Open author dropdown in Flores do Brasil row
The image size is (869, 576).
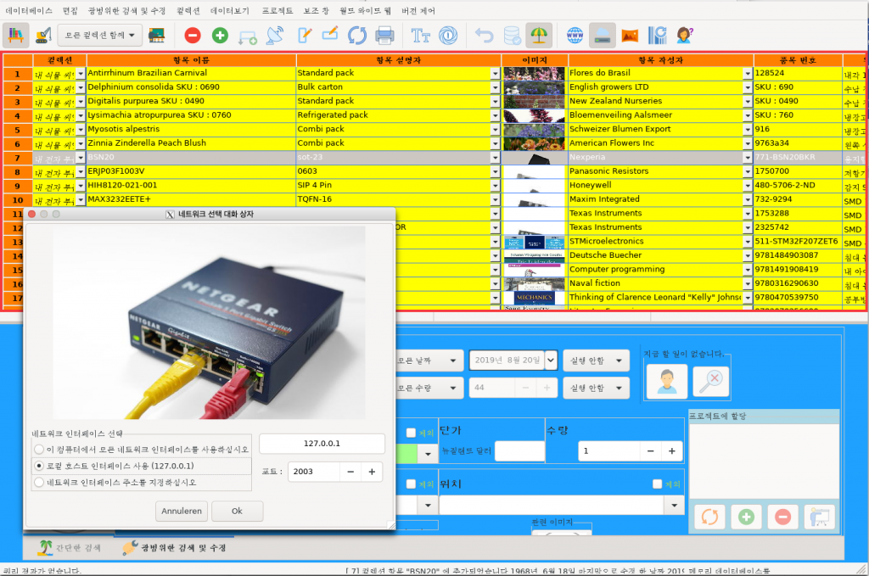748,73
